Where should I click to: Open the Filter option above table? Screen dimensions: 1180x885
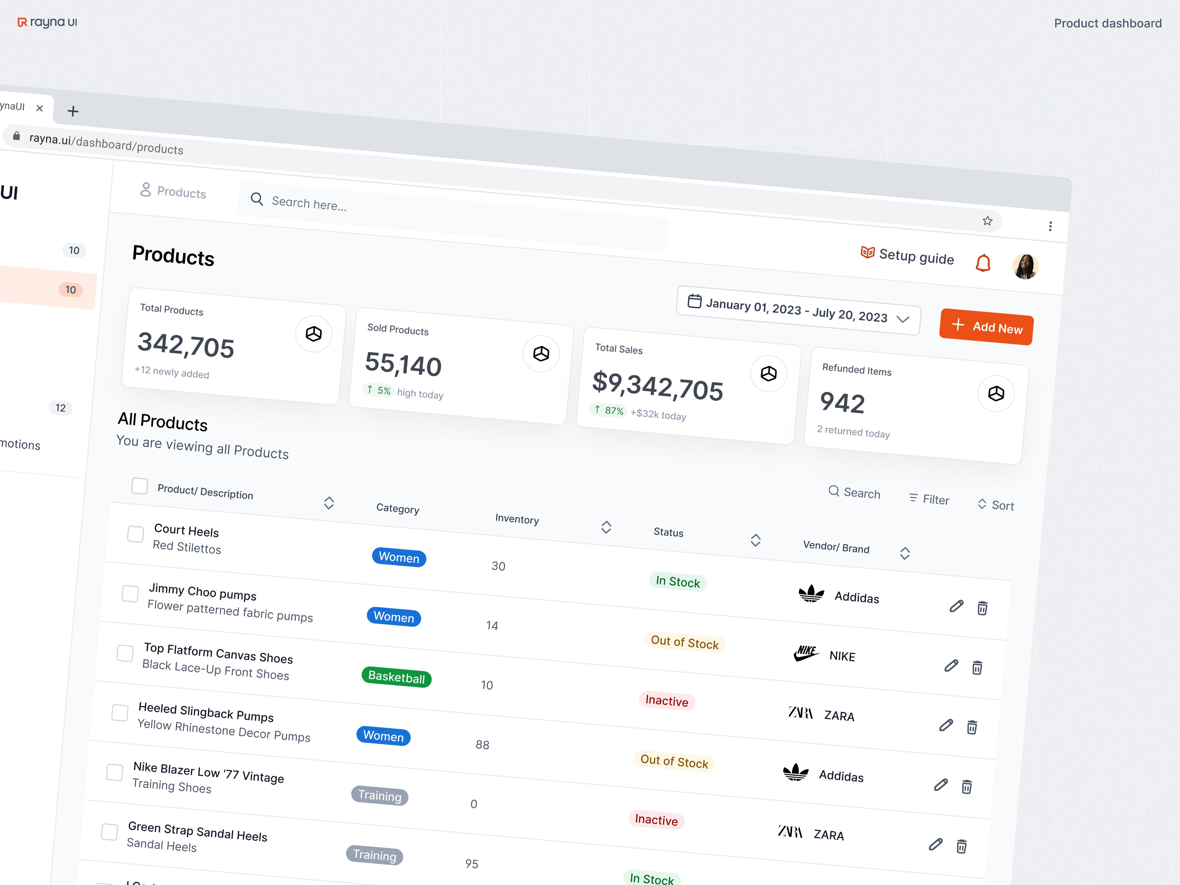[x=929, y=499]
